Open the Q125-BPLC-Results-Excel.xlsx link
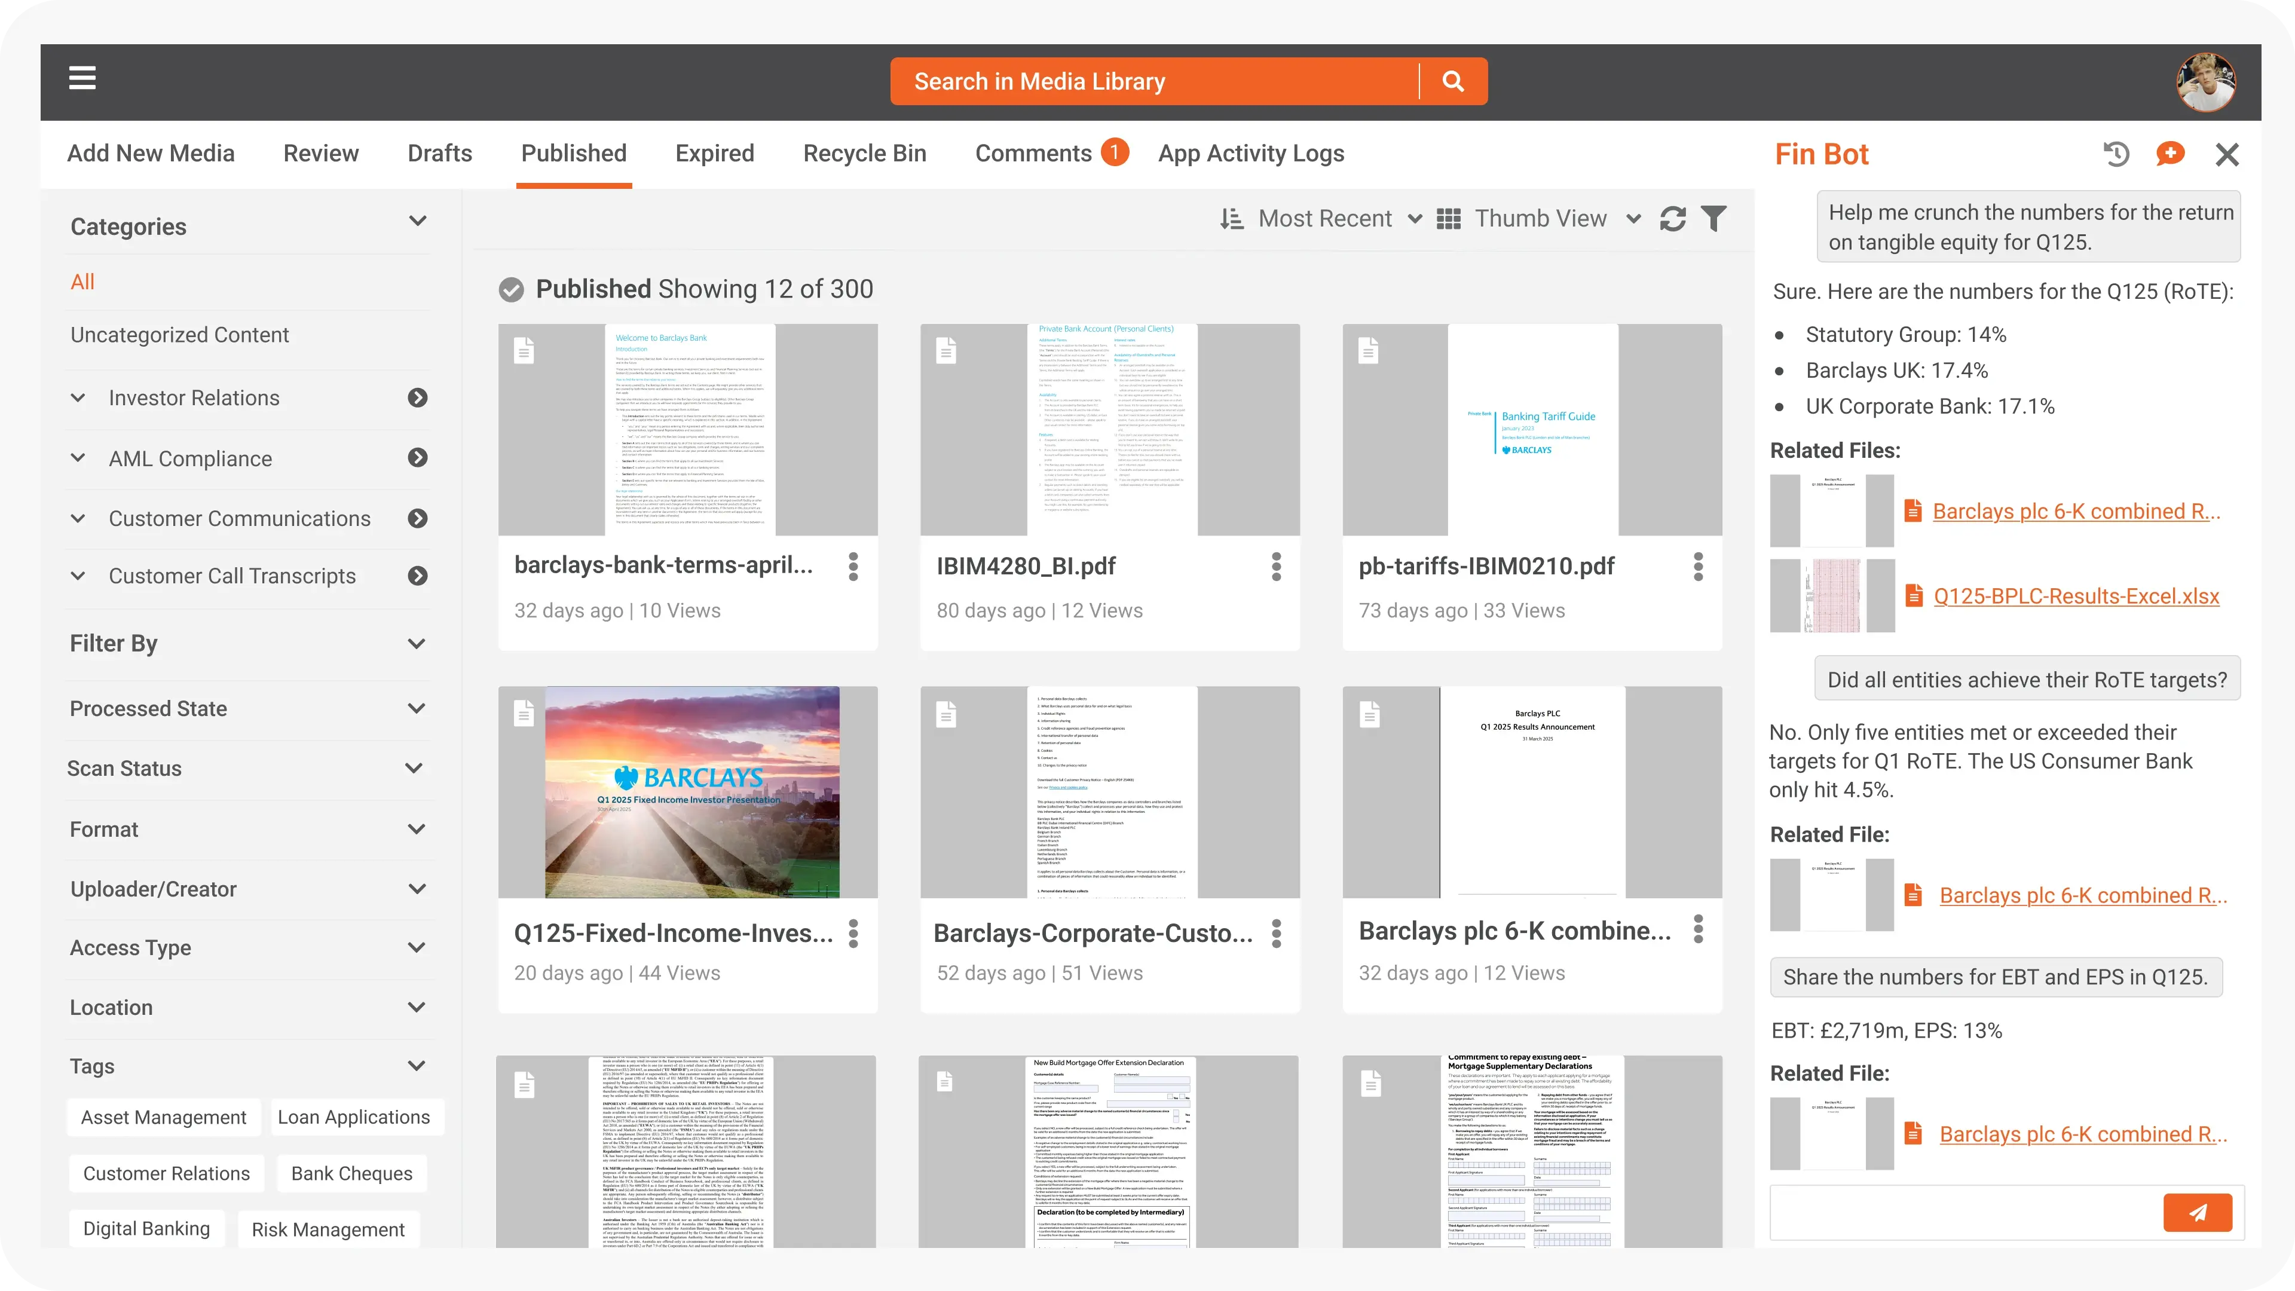Viewport: 2295px width, 1291px height. [2076, 596]
